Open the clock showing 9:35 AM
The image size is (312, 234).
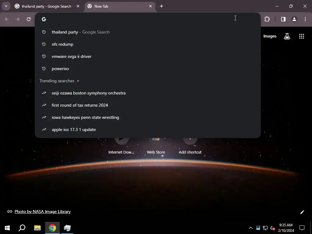point(286,228)
